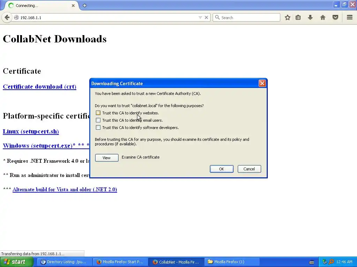Open the new tab plus button
The width and height of the screenshot is (357, 267).
[x=85, y=6]
